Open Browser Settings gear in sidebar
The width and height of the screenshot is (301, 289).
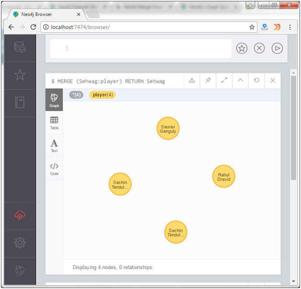click(x=20, y=243)
